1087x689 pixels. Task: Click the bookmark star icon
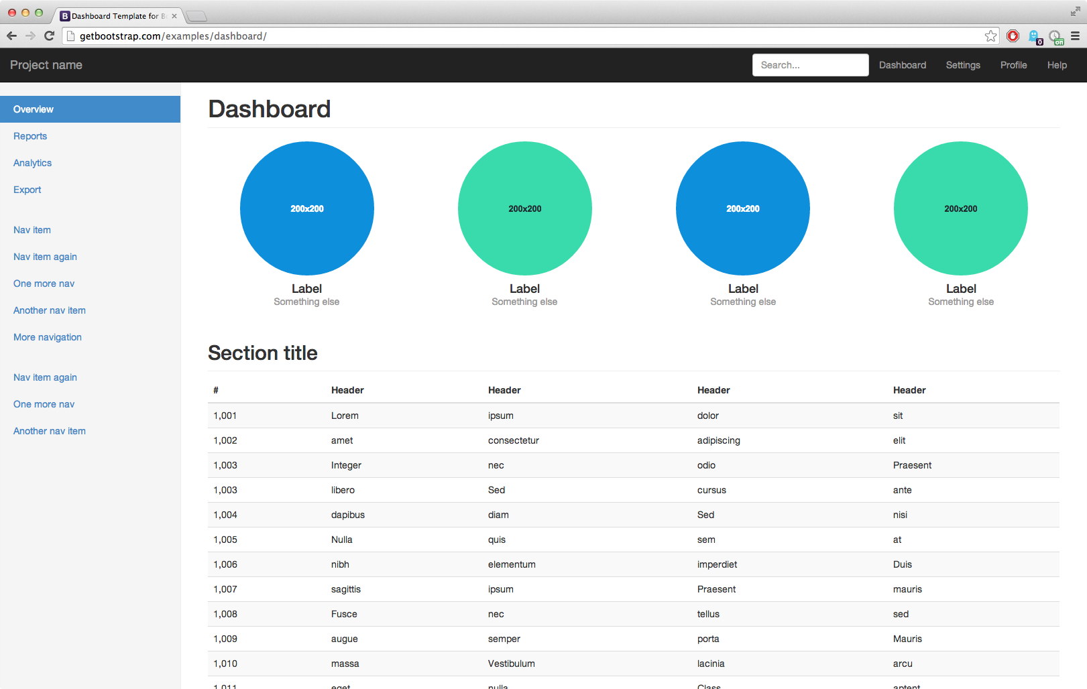990,36
